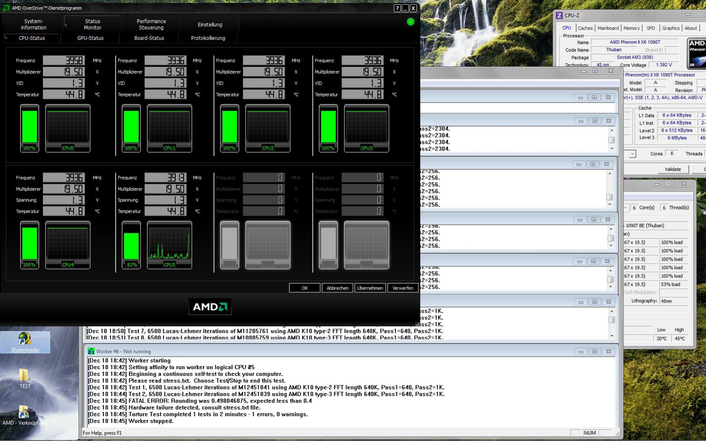Click the CPU5 82% load bar
Image resolution: width=706 pixels, height=441 pixels.
tap(131, 245)
